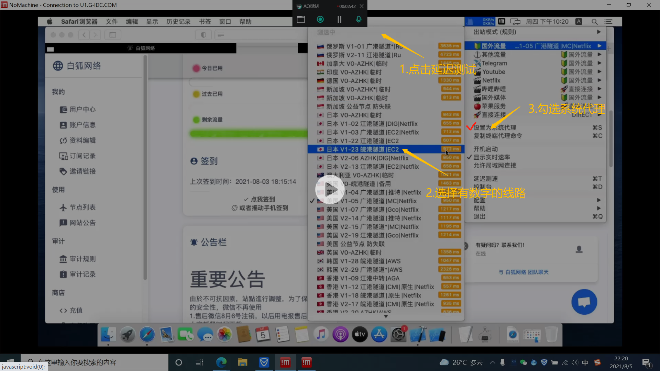Open 节点列表 in sidebar
This screenshot has height=371, width=660.
(78, 207)
